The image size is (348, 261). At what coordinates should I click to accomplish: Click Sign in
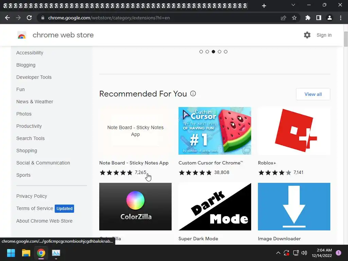pyautogui.click(x=324, y=35)
